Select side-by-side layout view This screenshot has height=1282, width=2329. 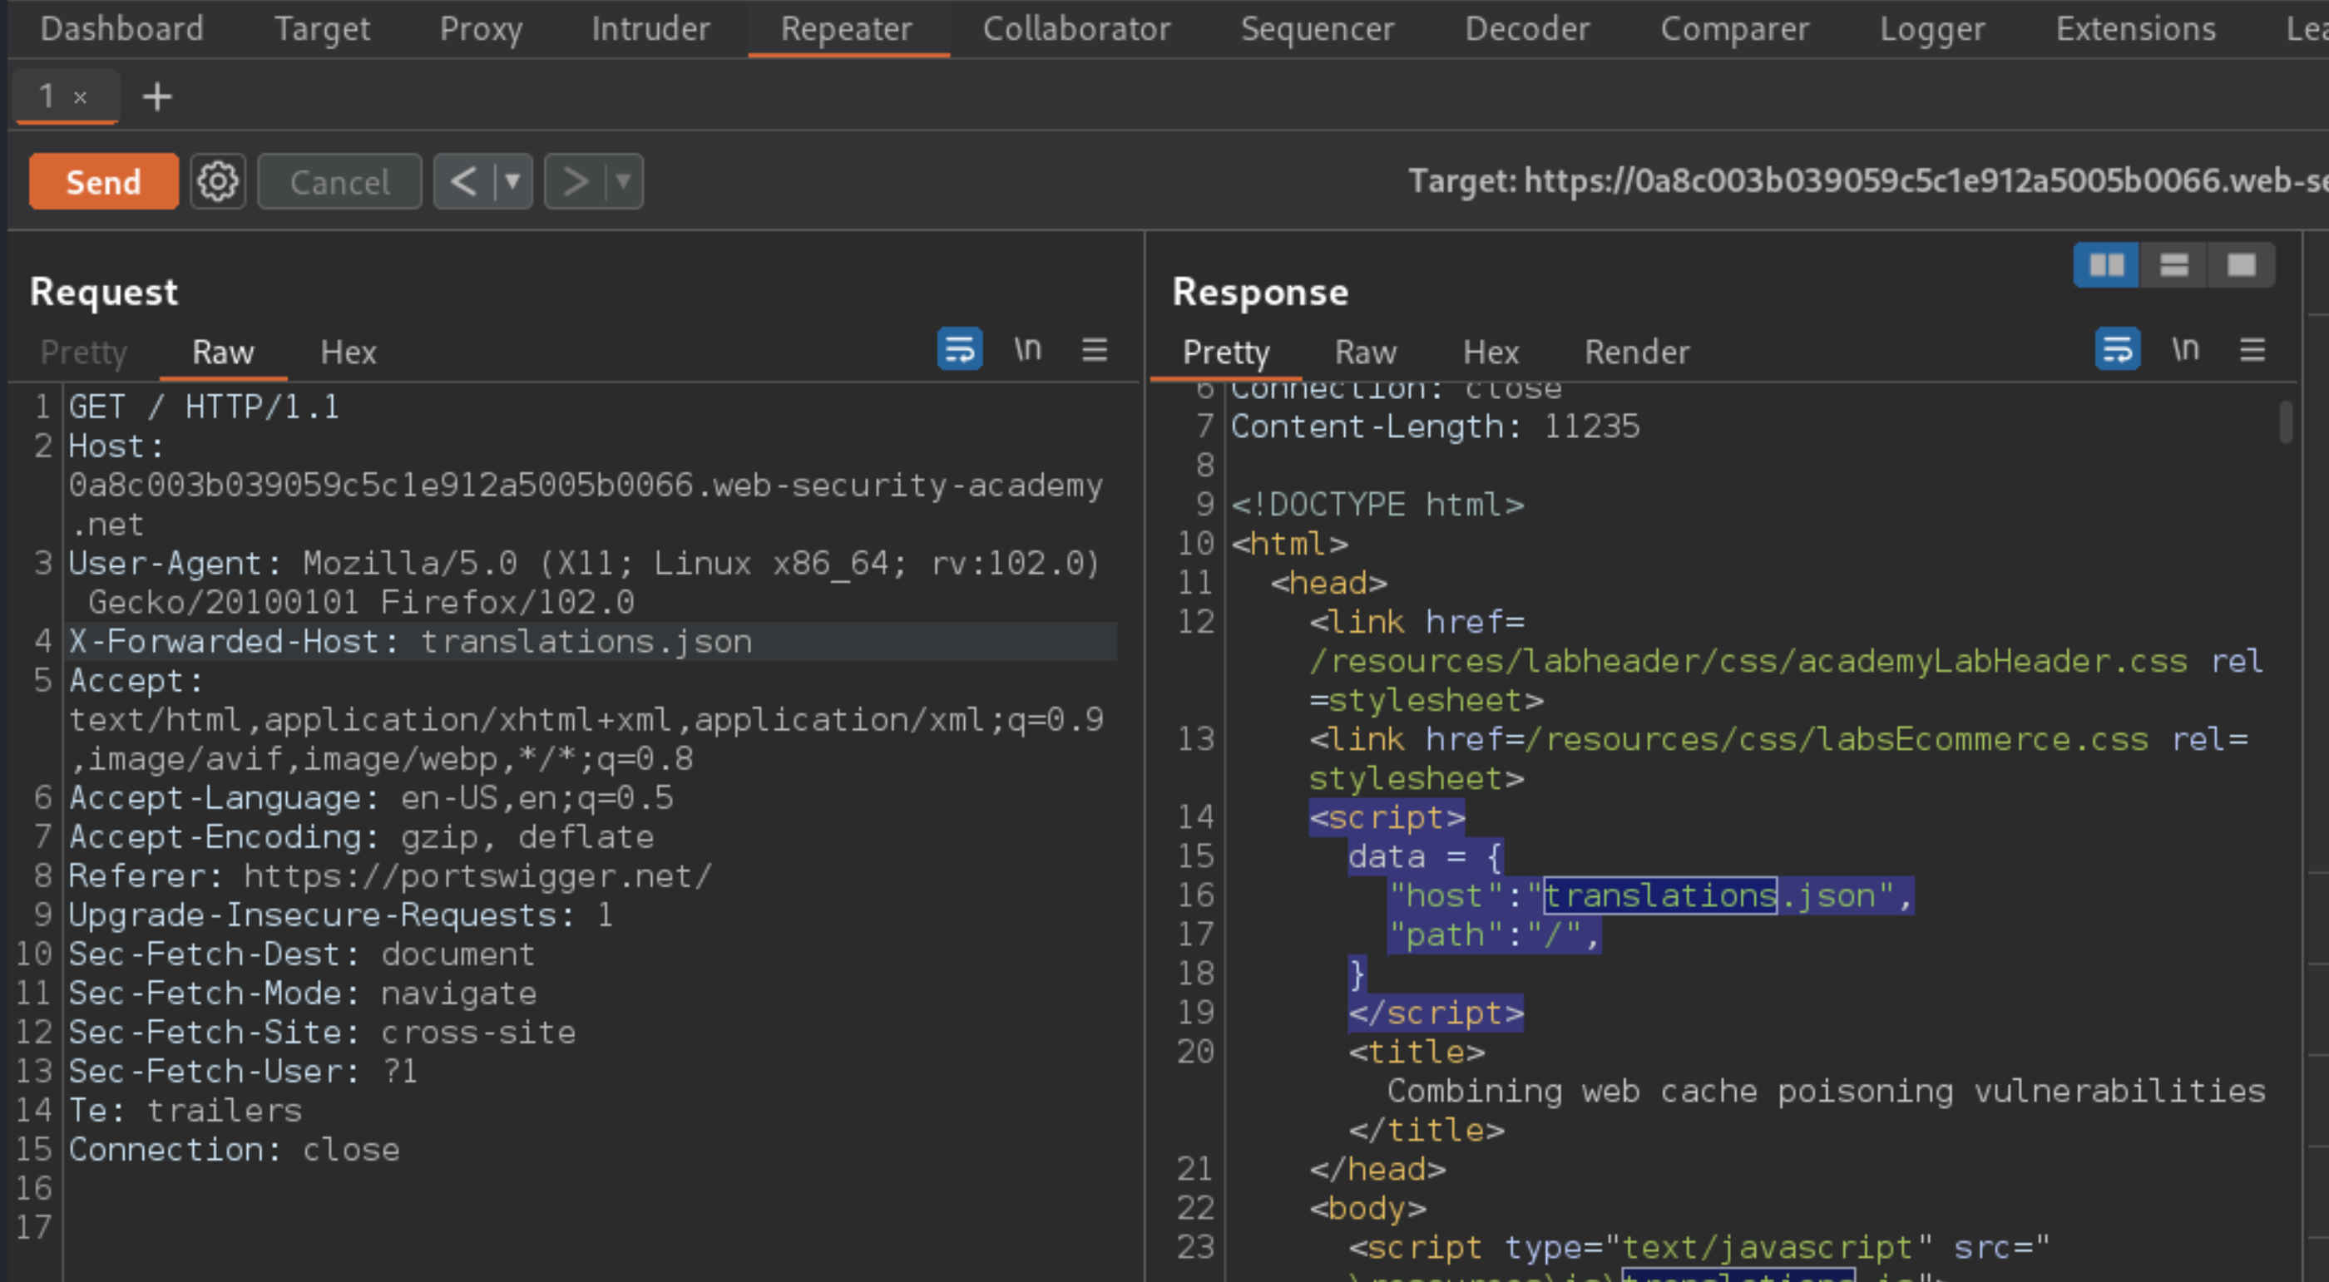[2106, 265]
